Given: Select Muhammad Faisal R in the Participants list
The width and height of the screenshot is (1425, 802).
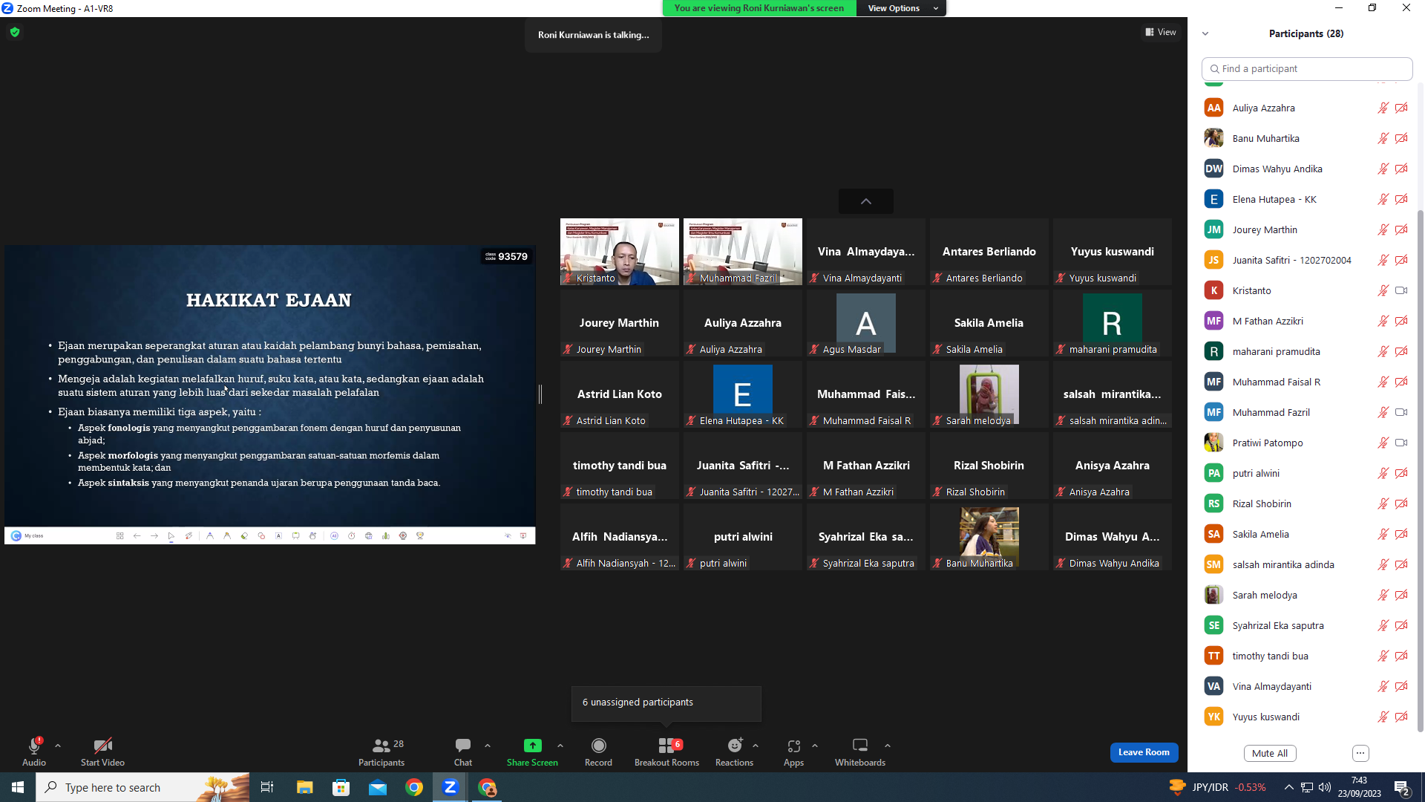Looking at the screenshot, I should [x=1306, y=382].
